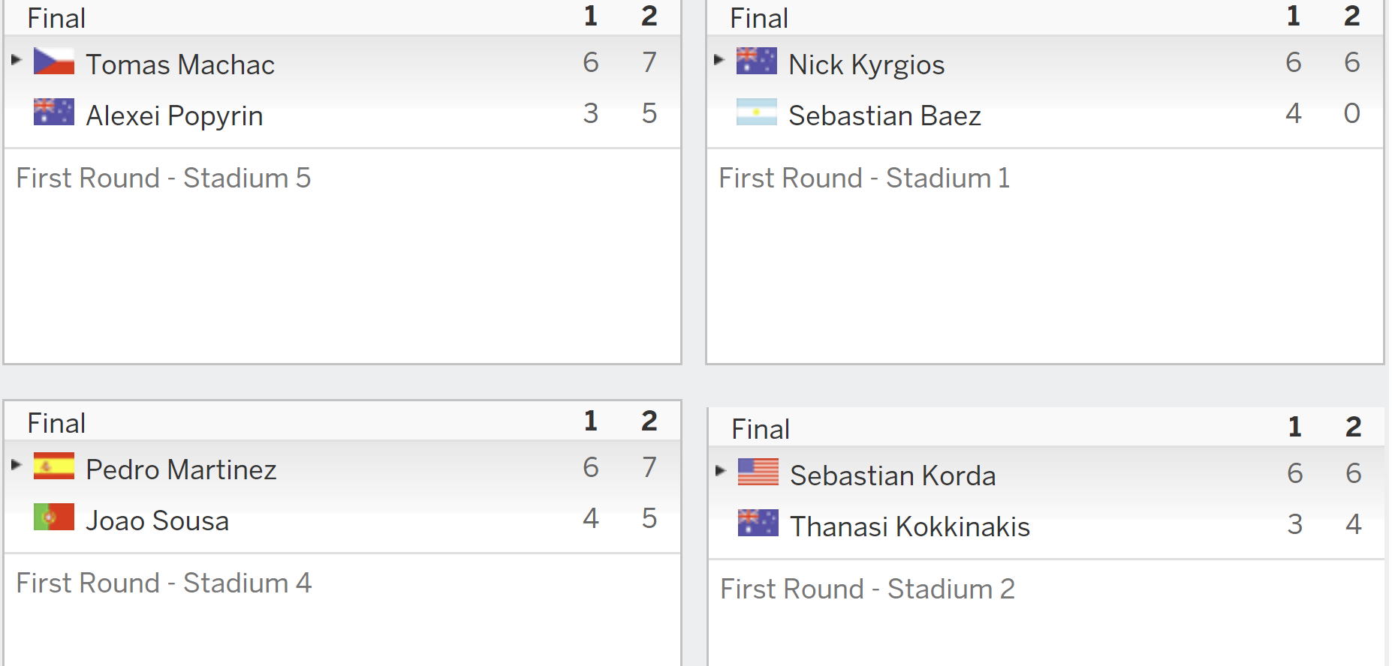Click the Argentina flag next to Sebastian Baez
The height and width of the screenshot is (666, 1392).
[x=757, y=112]
